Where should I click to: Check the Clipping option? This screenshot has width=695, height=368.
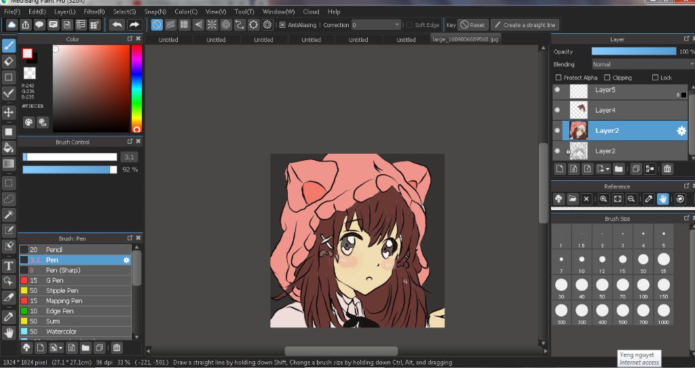[607, 77]
